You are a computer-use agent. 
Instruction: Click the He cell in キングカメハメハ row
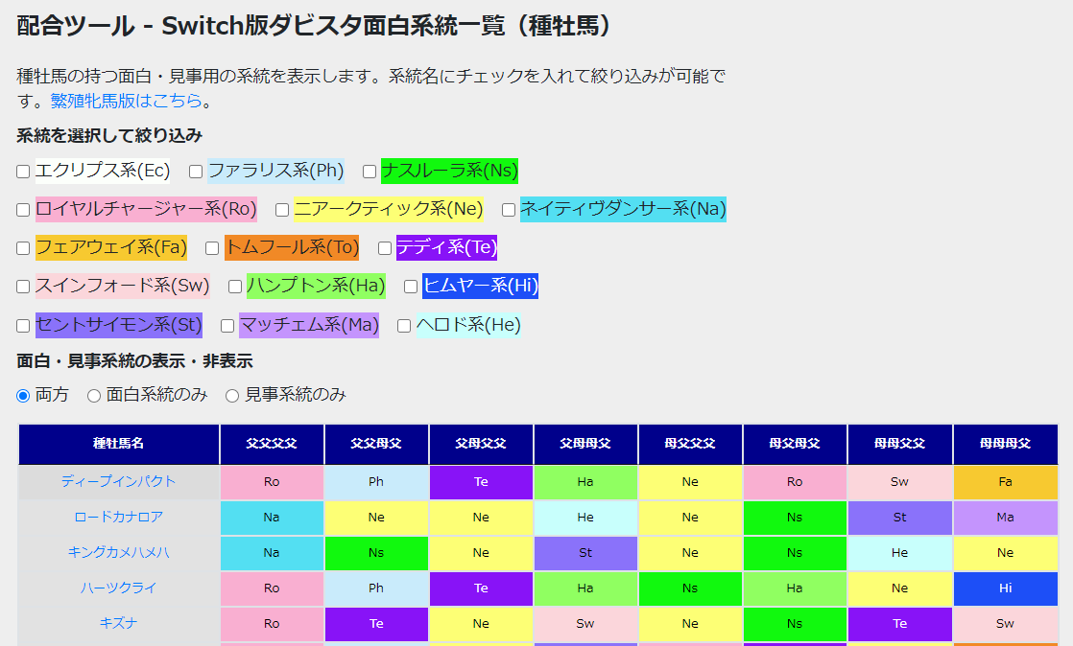coord(900,553)
